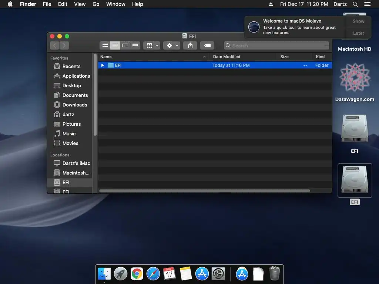The width and height of the screenshot is (379, 284).
Task: Open Movies in the sidebar
Action: (70, 143)
